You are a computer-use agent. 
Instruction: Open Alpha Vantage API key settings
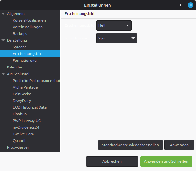25,87
